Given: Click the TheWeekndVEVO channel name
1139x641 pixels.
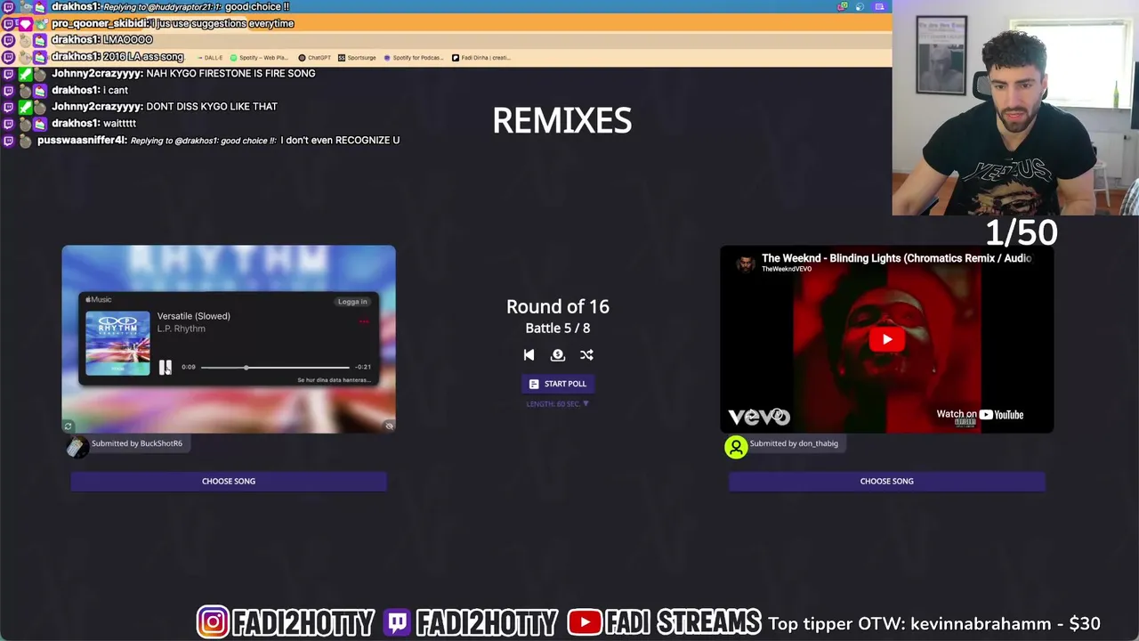Looking at the screenshot, I should [x=787, y=269].
